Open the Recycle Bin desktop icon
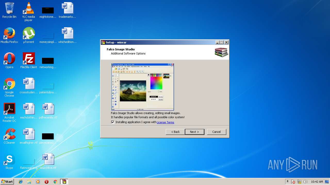The height and width of the screenshot is (185, 330). [9, 10]
